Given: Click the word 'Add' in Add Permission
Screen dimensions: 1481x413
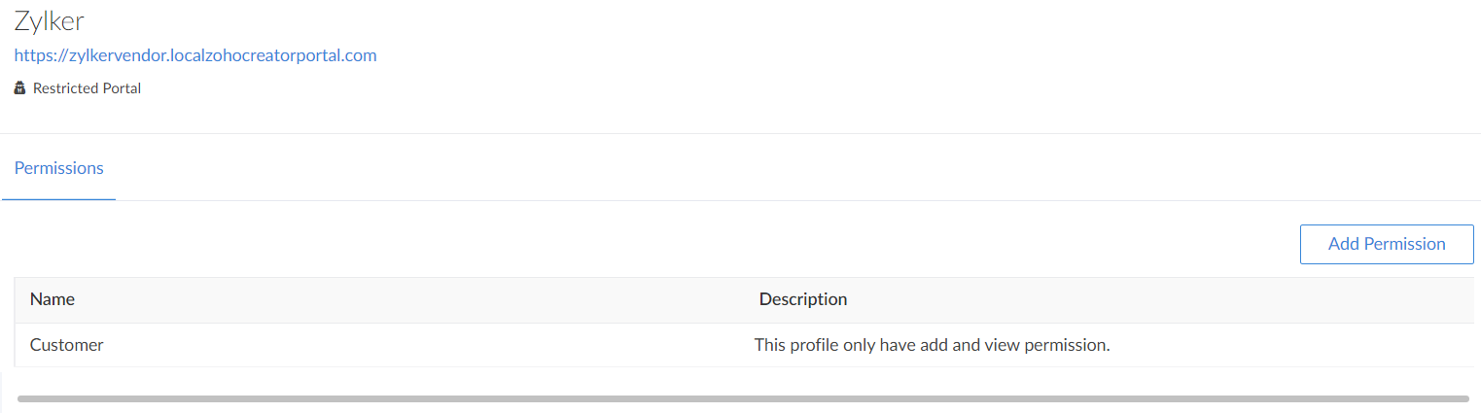Looking at the screenshot, I should [1343, 244].
